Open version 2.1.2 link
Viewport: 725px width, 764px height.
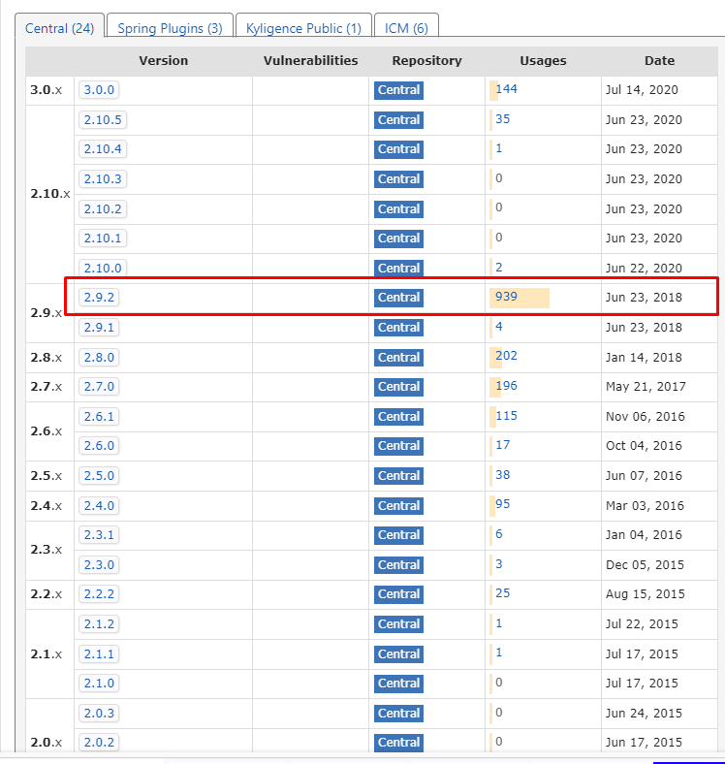(99, 624)
